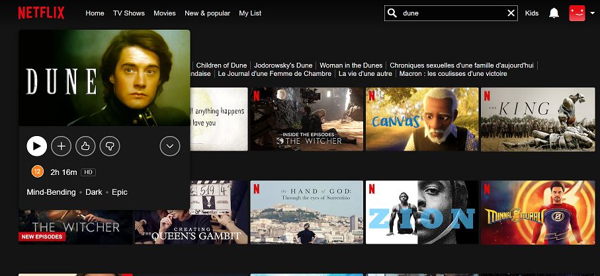Viewport: 600px width, 276px height.
Task: Click Jodorowsky's Dune suggestion link
Action: (283, 65)
